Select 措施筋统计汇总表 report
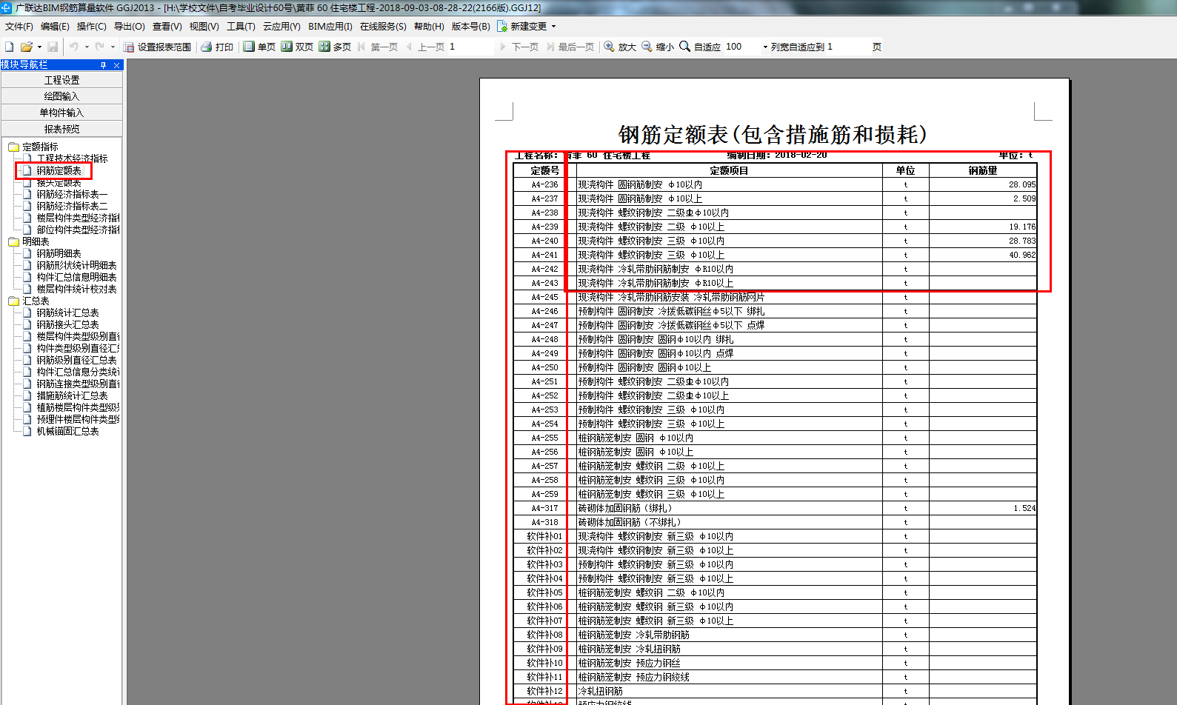Image resolution: width=1177 pixels, height=705 pixels. pyautogui.click(x=72, y=396)
